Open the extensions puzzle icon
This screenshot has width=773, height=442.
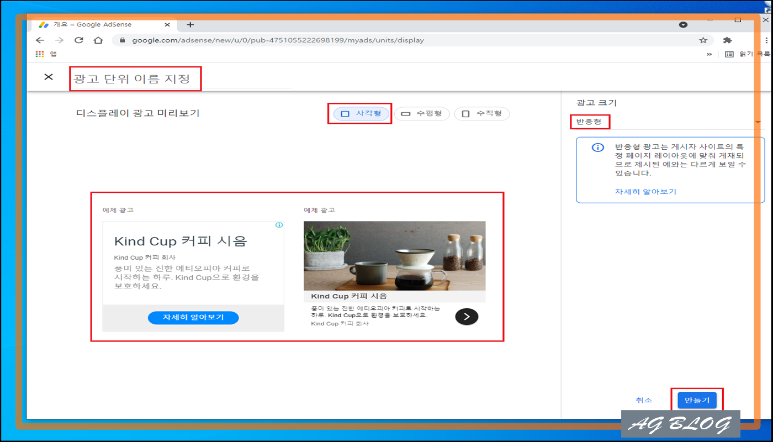pyautogui.click(x=727, y=40)
